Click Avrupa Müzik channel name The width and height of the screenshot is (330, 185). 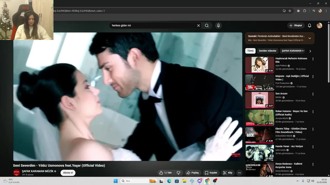(x=282, y=118)
